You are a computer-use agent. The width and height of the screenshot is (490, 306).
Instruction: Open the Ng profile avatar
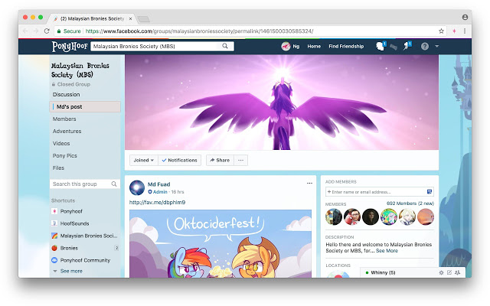[286, 46]
